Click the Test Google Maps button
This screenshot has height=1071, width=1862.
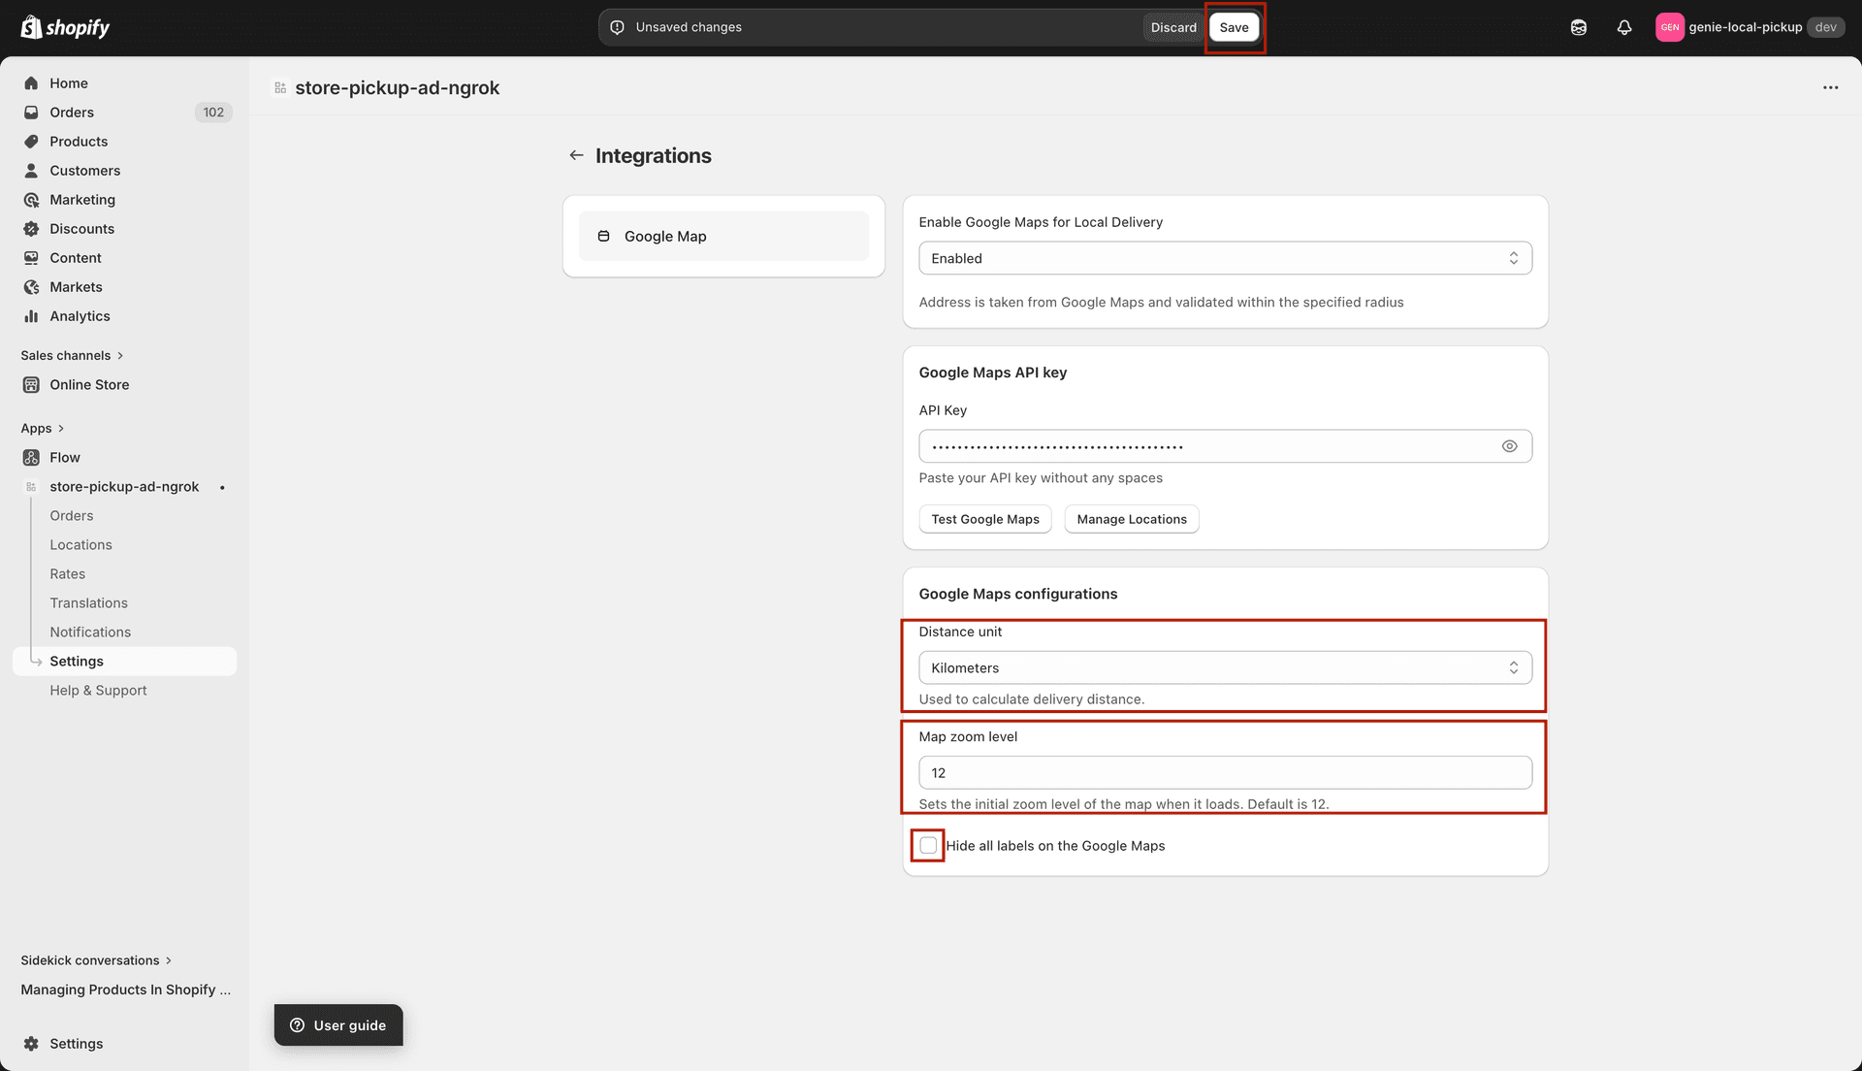tap(984, 520)
